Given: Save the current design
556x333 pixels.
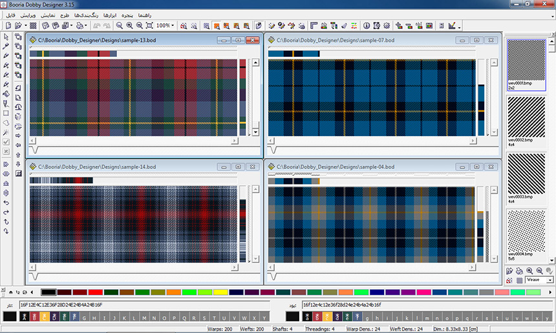Looking at the screenshot, I should [45, 25].
